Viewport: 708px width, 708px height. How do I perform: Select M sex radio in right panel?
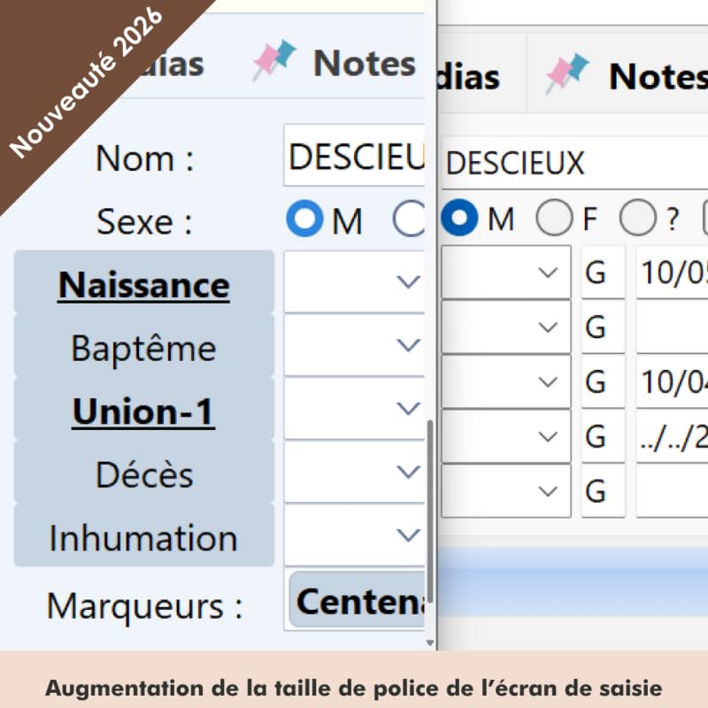pyautogui.click(x=459, y=218)
